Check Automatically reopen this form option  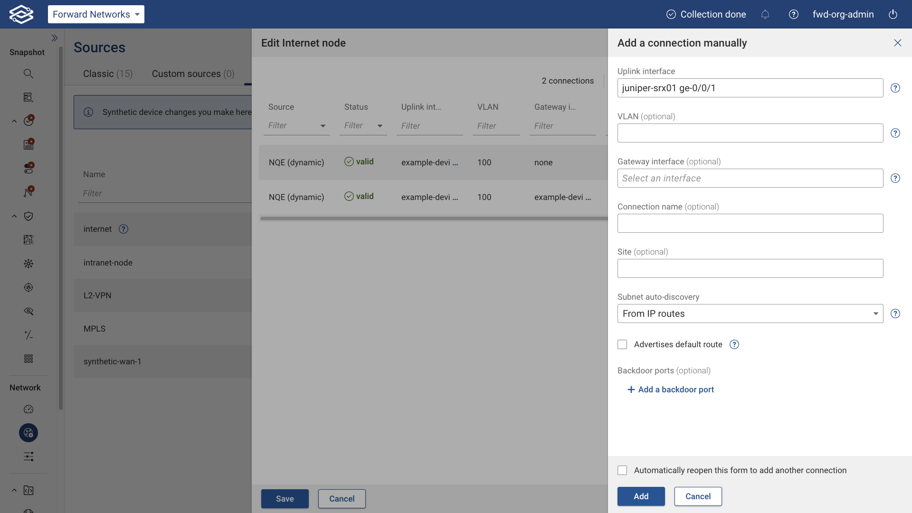point(622,470)
